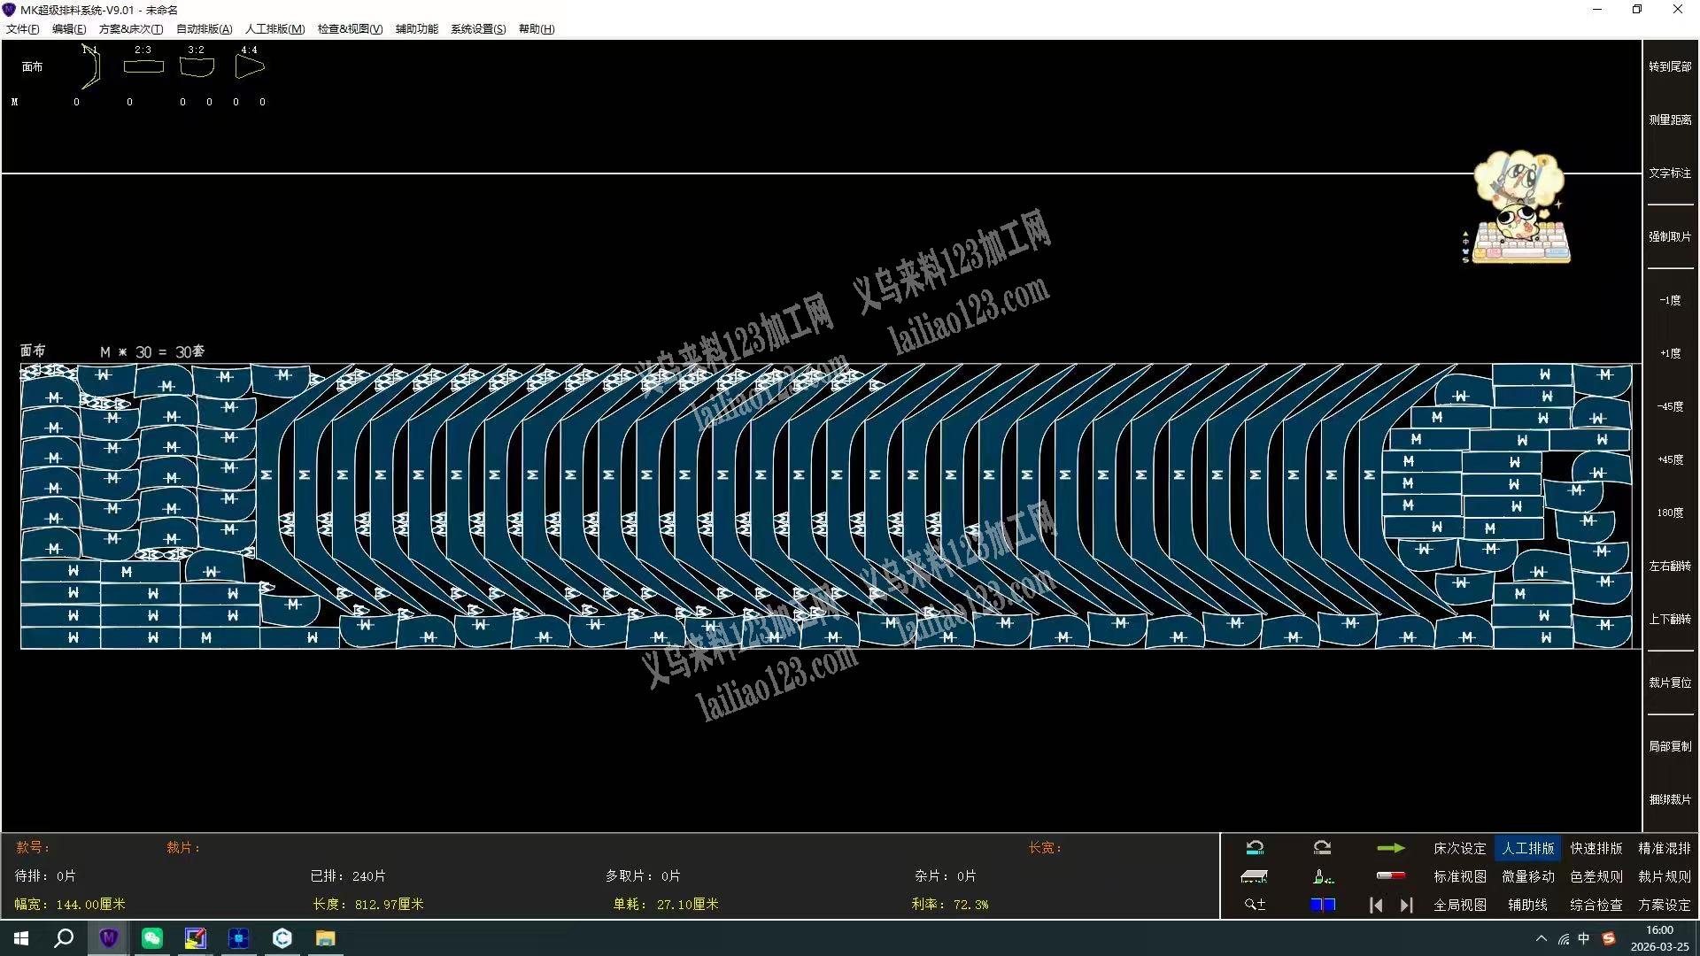
Task: Click the zoom plus/minus magnifier icon
Action: [1255, 905]
